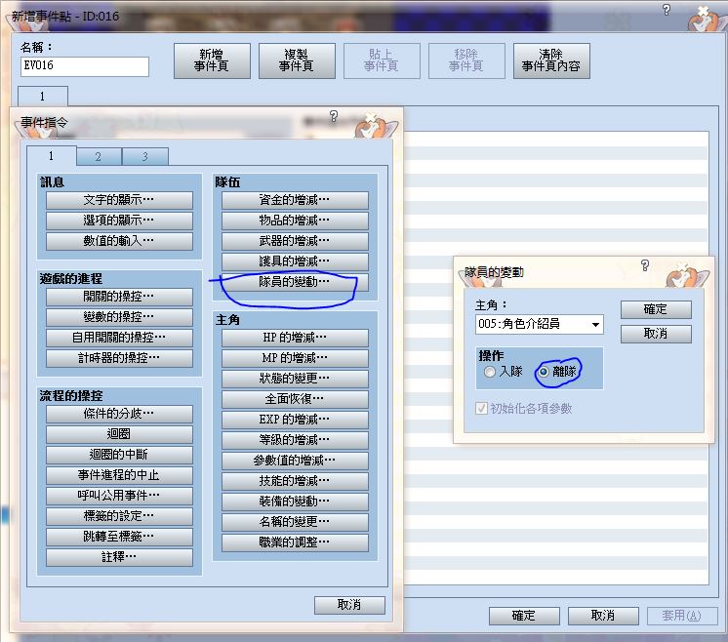Click the 名稱 input field with EV016
The height and width of the screenshot is (642, 728).
coord(85,66)
